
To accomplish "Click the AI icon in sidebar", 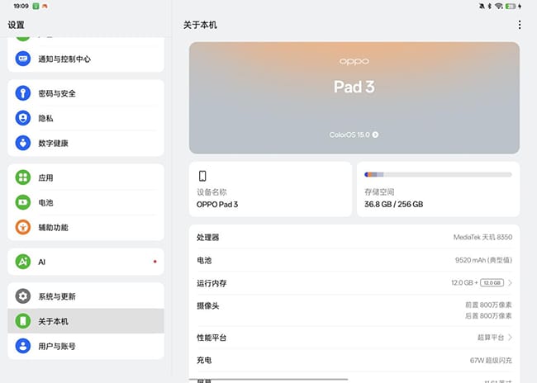I will [23, 262].
